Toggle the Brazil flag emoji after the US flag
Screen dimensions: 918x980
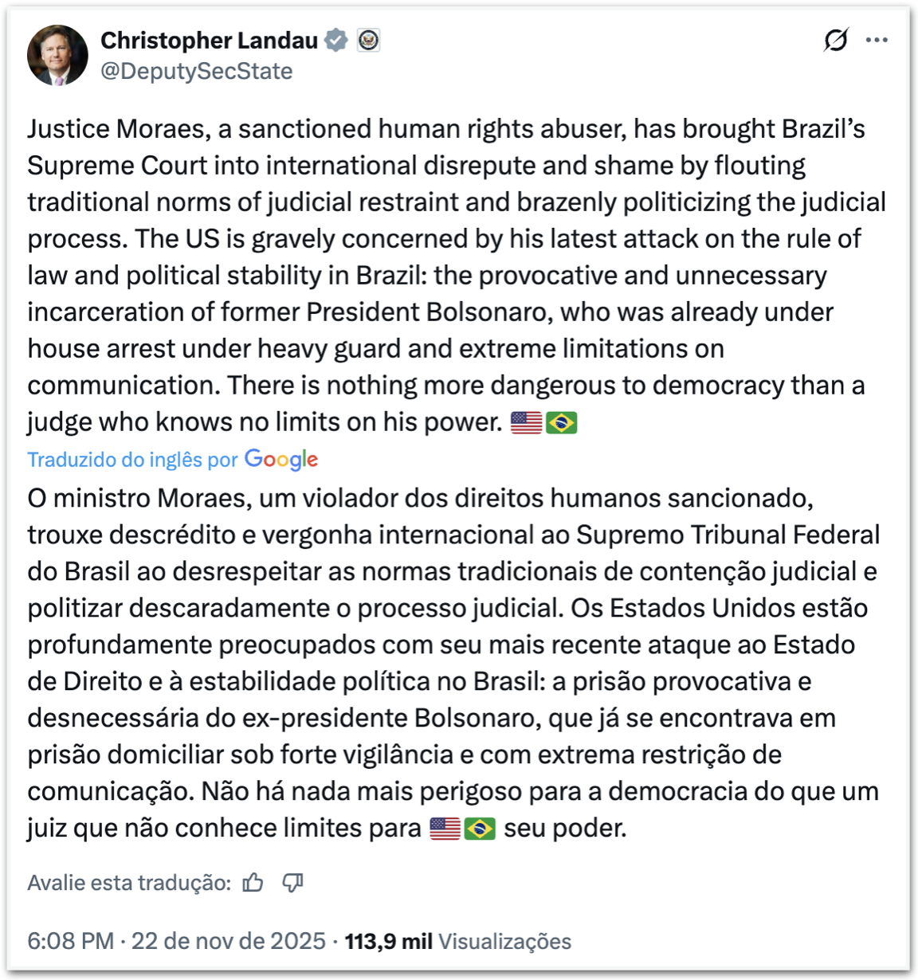560,421
